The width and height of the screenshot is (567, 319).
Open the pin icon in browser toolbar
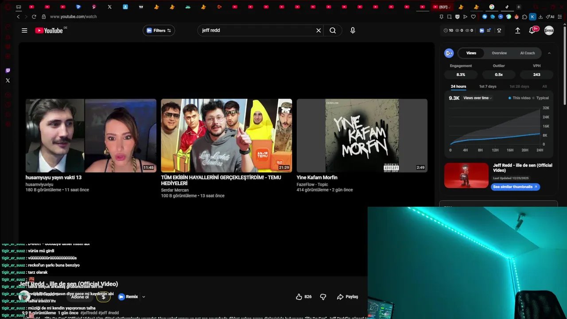[441, 17]
